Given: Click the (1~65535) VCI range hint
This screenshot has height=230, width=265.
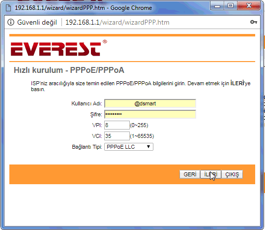Looking at the screenshot, I should tap(142, 136).
